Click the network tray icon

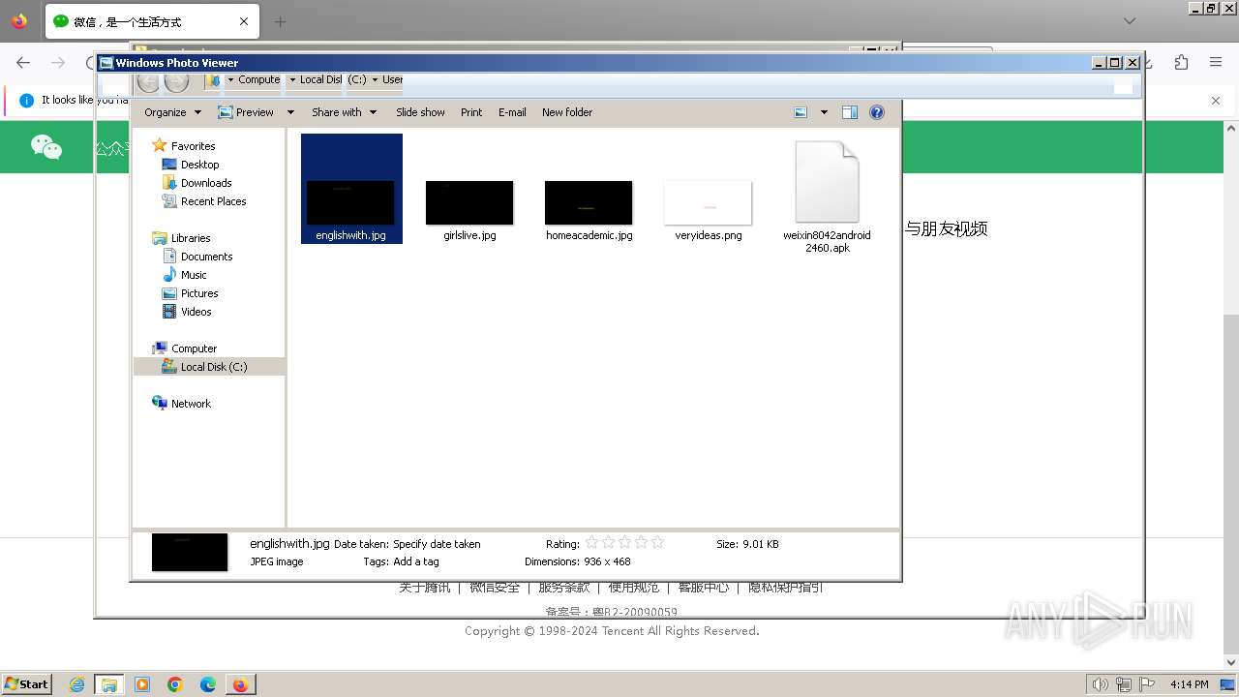coord(1124,684)
